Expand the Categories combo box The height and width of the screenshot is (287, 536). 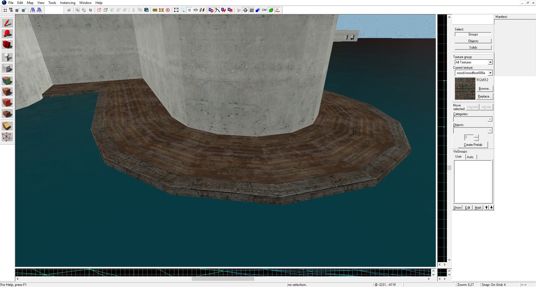coord(490,119)
